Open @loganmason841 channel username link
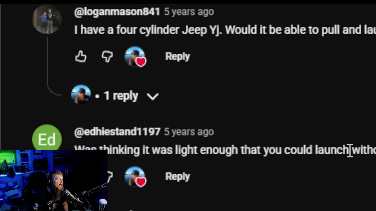This screenshot has width=376, height=211. click(x=117, y=12)
